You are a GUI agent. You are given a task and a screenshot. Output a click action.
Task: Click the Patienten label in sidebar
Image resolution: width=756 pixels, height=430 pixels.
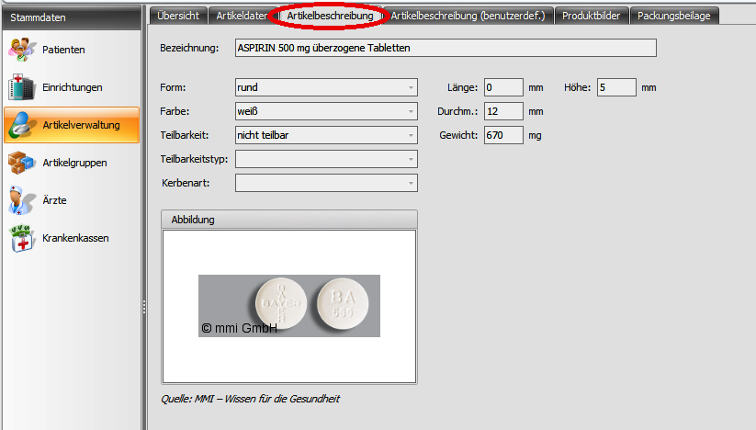pyautogui.click(x=63, y=50)
